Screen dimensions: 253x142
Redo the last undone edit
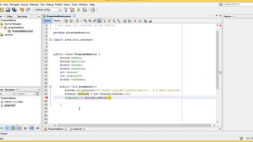click(x=28, y=9)
